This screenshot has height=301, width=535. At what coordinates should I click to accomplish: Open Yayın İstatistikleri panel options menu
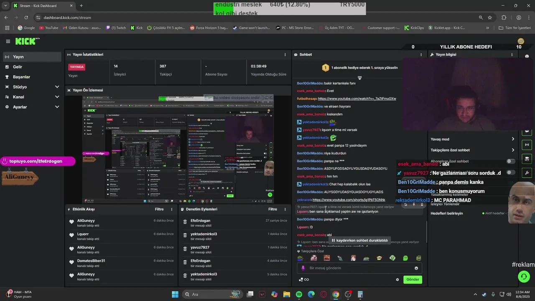click(285, 55)
